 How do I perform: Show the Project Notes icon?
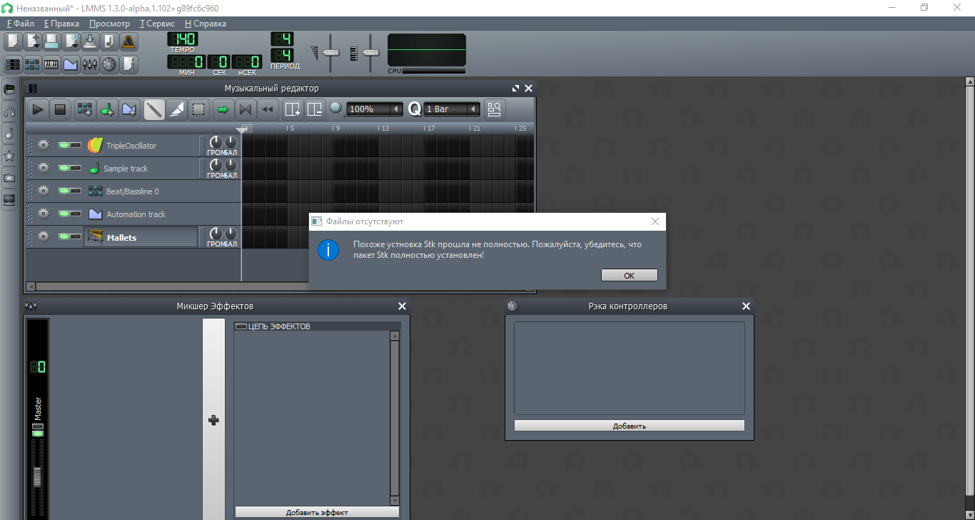(128, 64)
